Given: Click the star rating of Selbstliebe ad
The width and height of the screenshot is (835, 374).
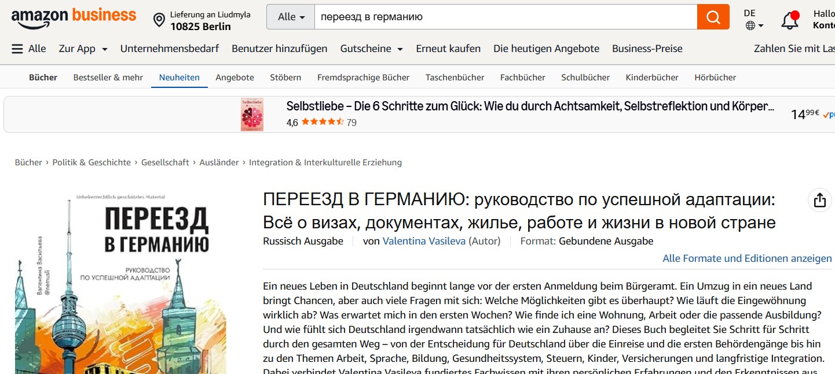Looking at the screenshot, I should click(x=322, y=123).
